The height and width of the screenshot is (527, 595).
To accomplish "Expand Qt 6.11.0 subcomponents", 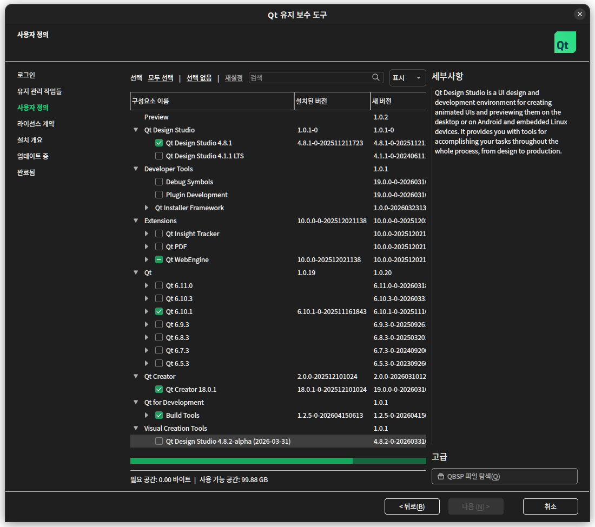I will tap(147, 285).
